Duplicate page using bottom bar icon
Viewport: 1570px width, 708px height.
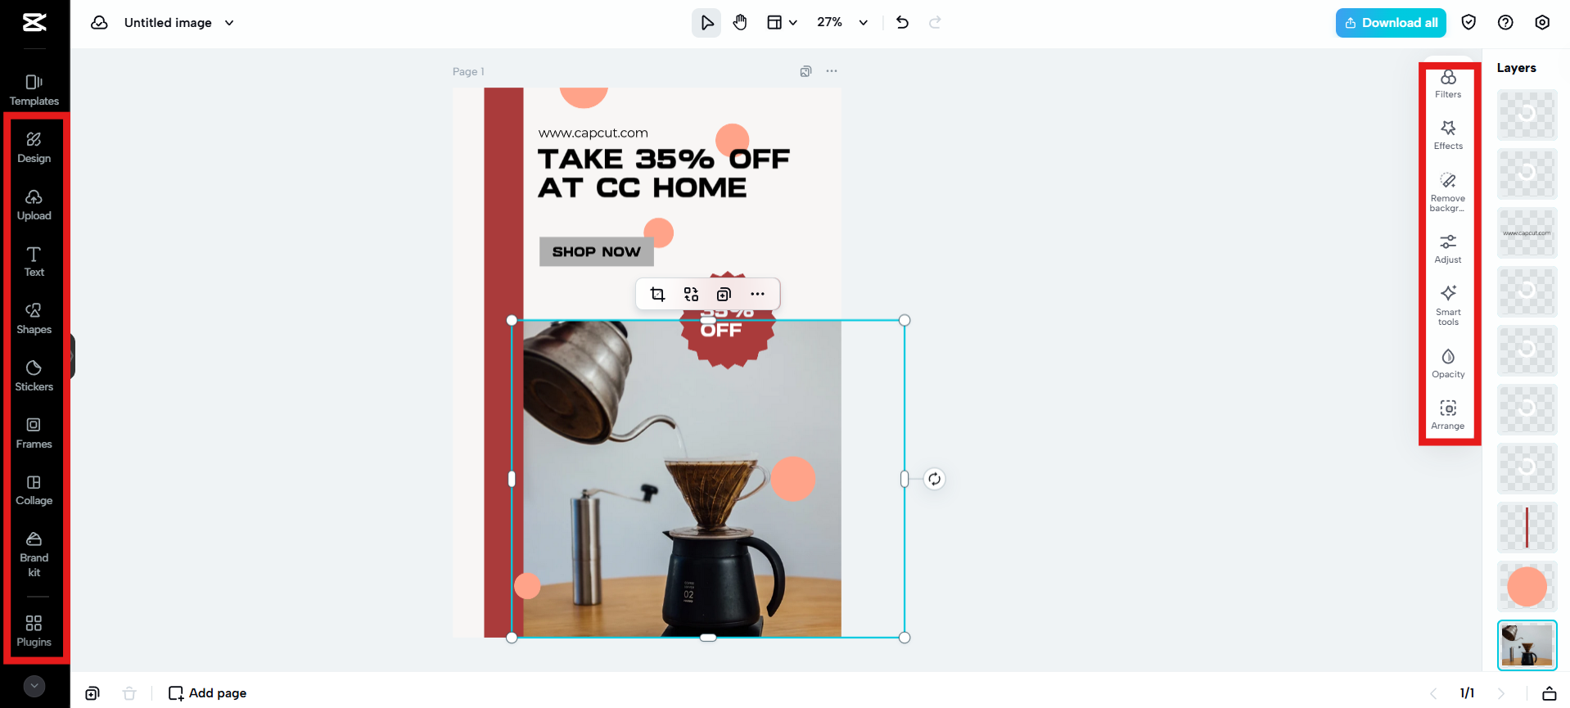coord(92,693)
